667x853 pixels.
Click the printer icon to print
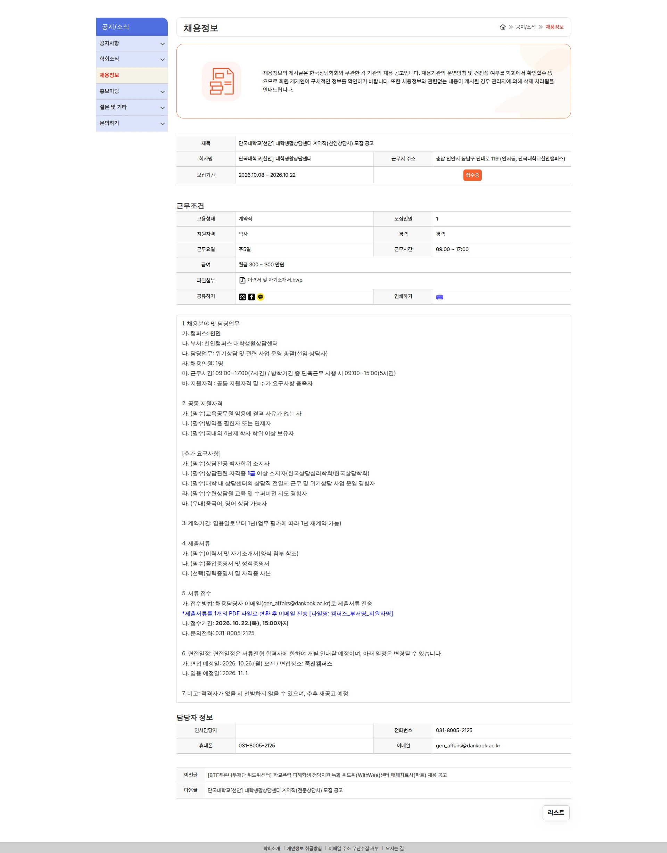(x=439, y=297)
